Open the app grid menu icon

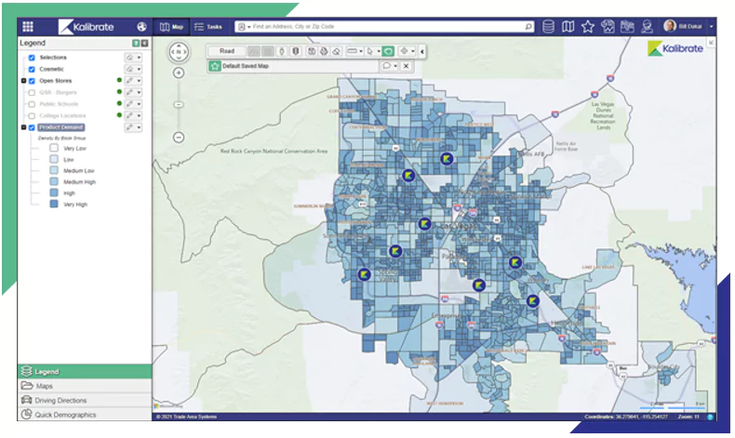(x=28, y=27)
